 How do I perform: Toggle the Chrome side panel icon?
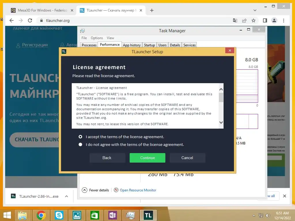coord(265,20)
